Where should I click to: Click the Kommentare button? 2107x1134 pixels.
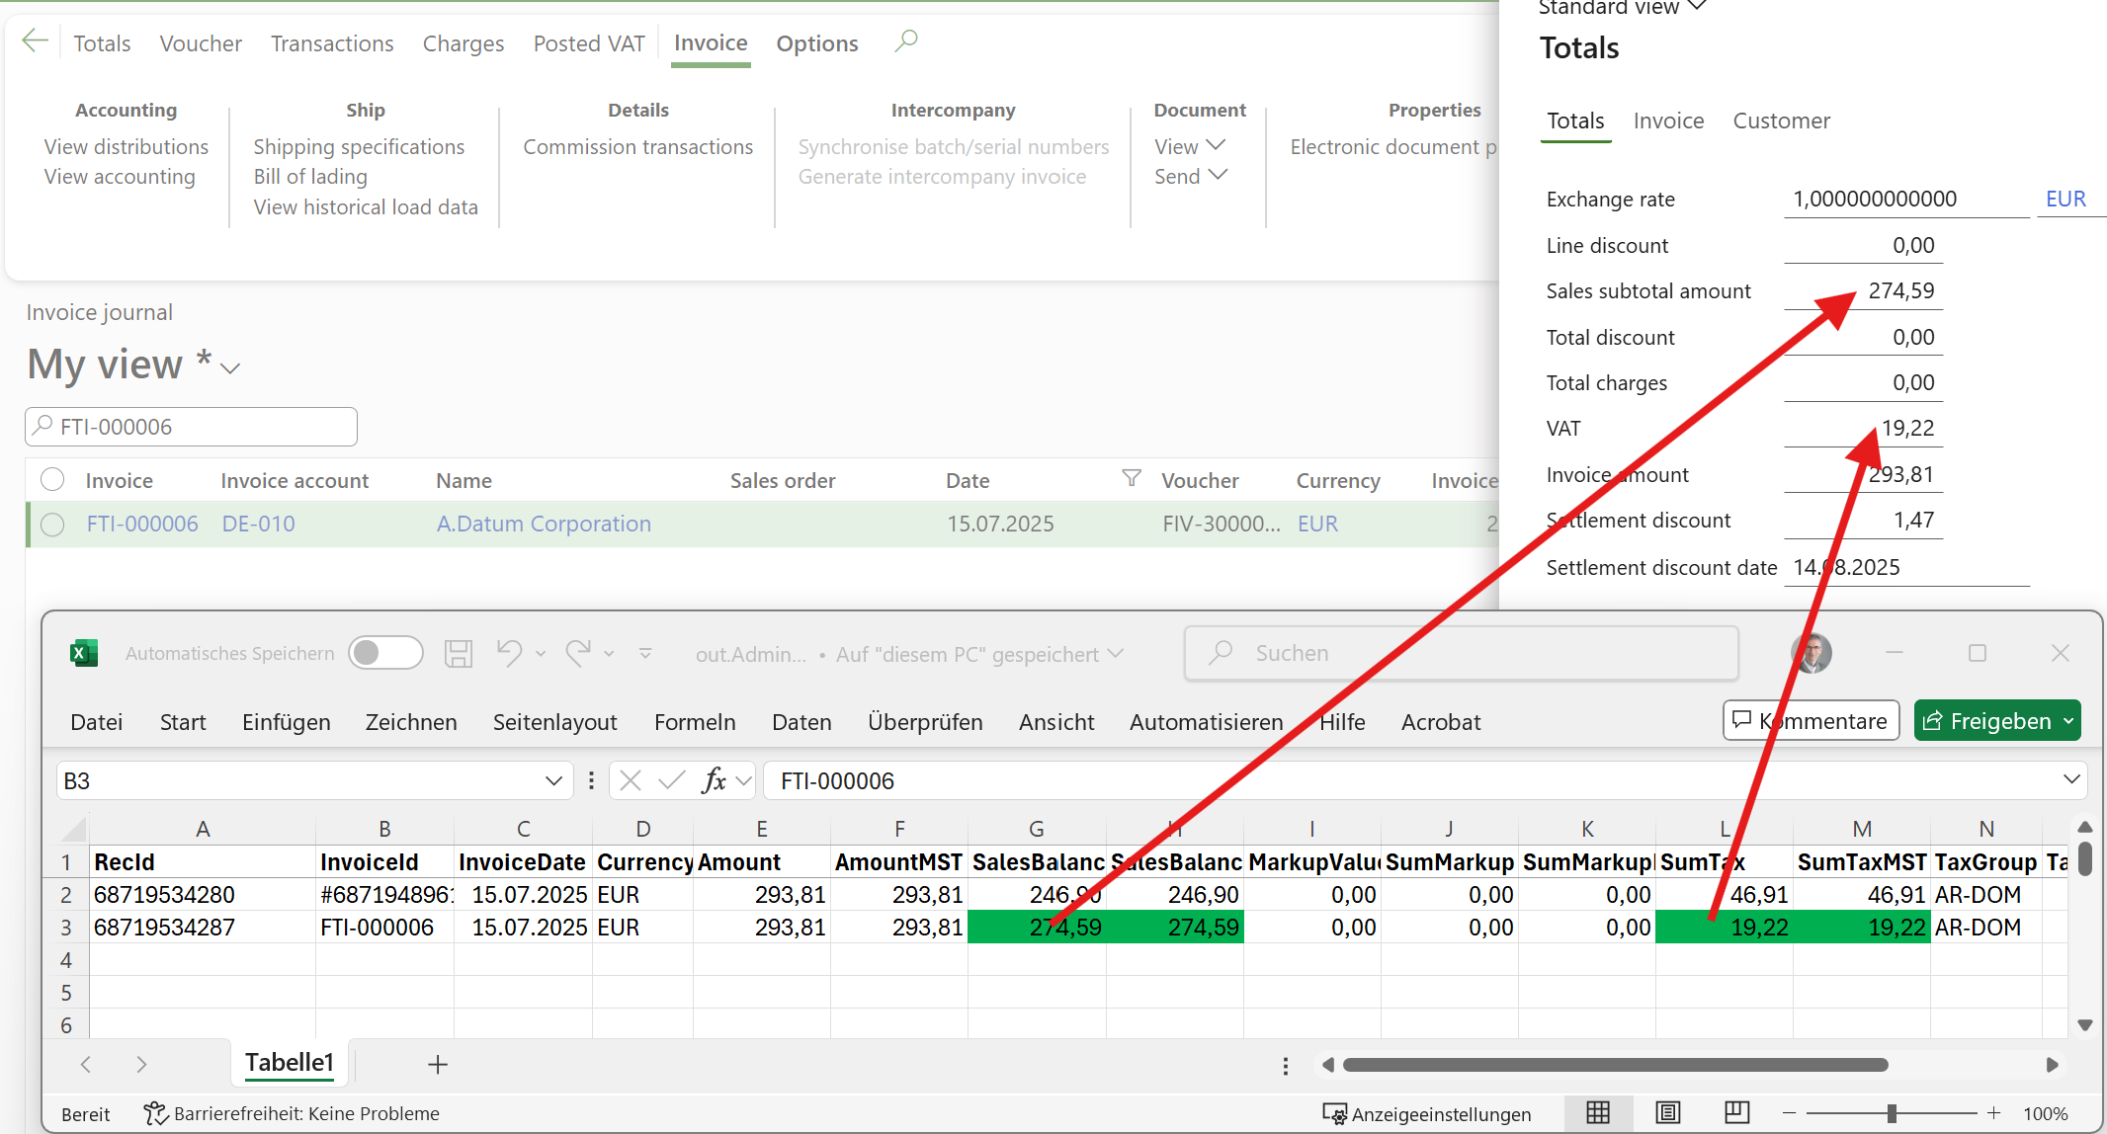[1812, 720]
